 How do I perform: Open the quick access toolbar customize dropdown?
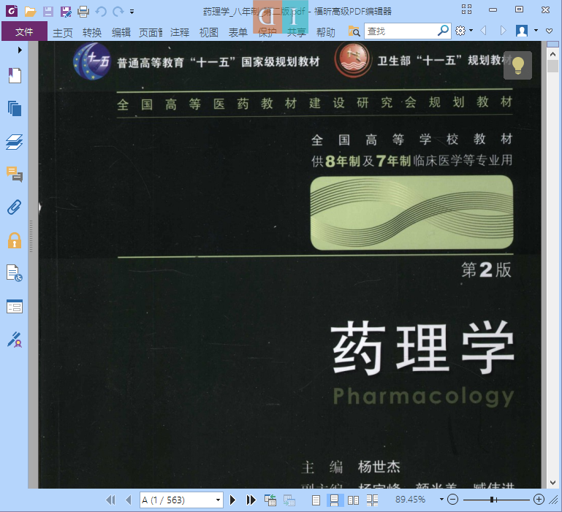click(132, 12)
